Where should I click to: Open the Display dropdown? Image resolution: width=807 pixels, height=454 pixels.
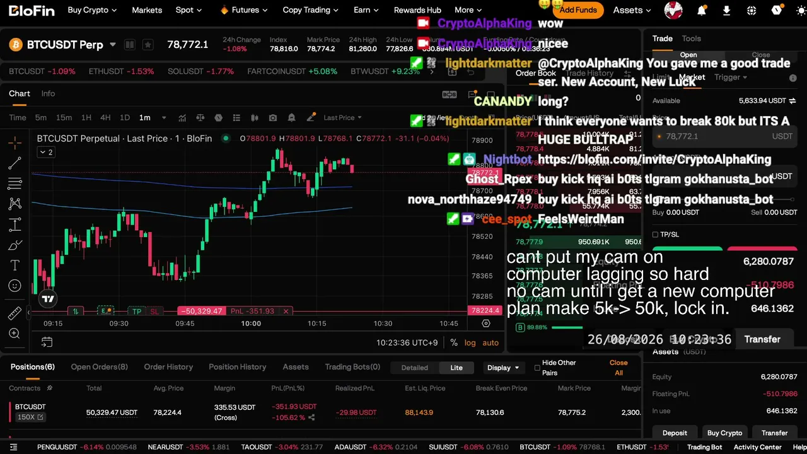click(x=503, y=368)
